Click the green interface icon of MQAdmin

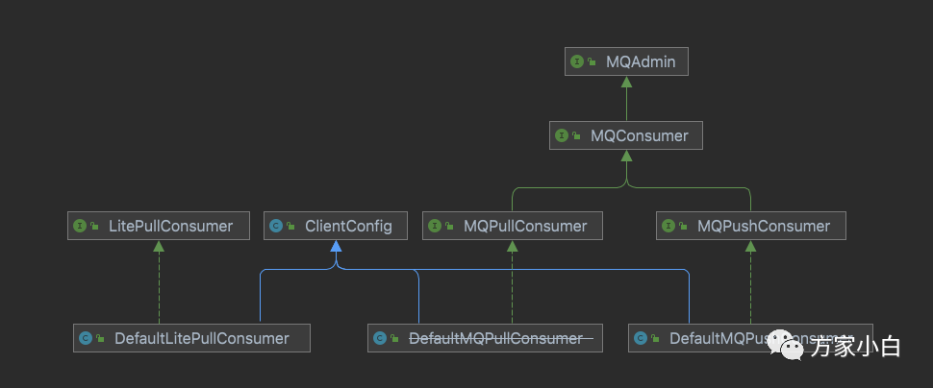point(576,61)
